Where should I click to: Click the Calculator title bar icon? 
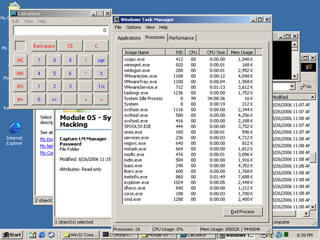point(14,13)
